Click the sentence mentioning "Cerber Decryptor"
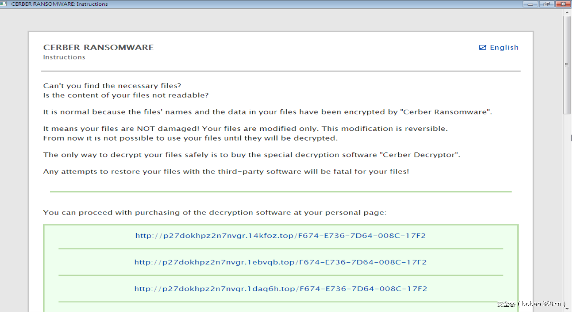 point(251,155)
